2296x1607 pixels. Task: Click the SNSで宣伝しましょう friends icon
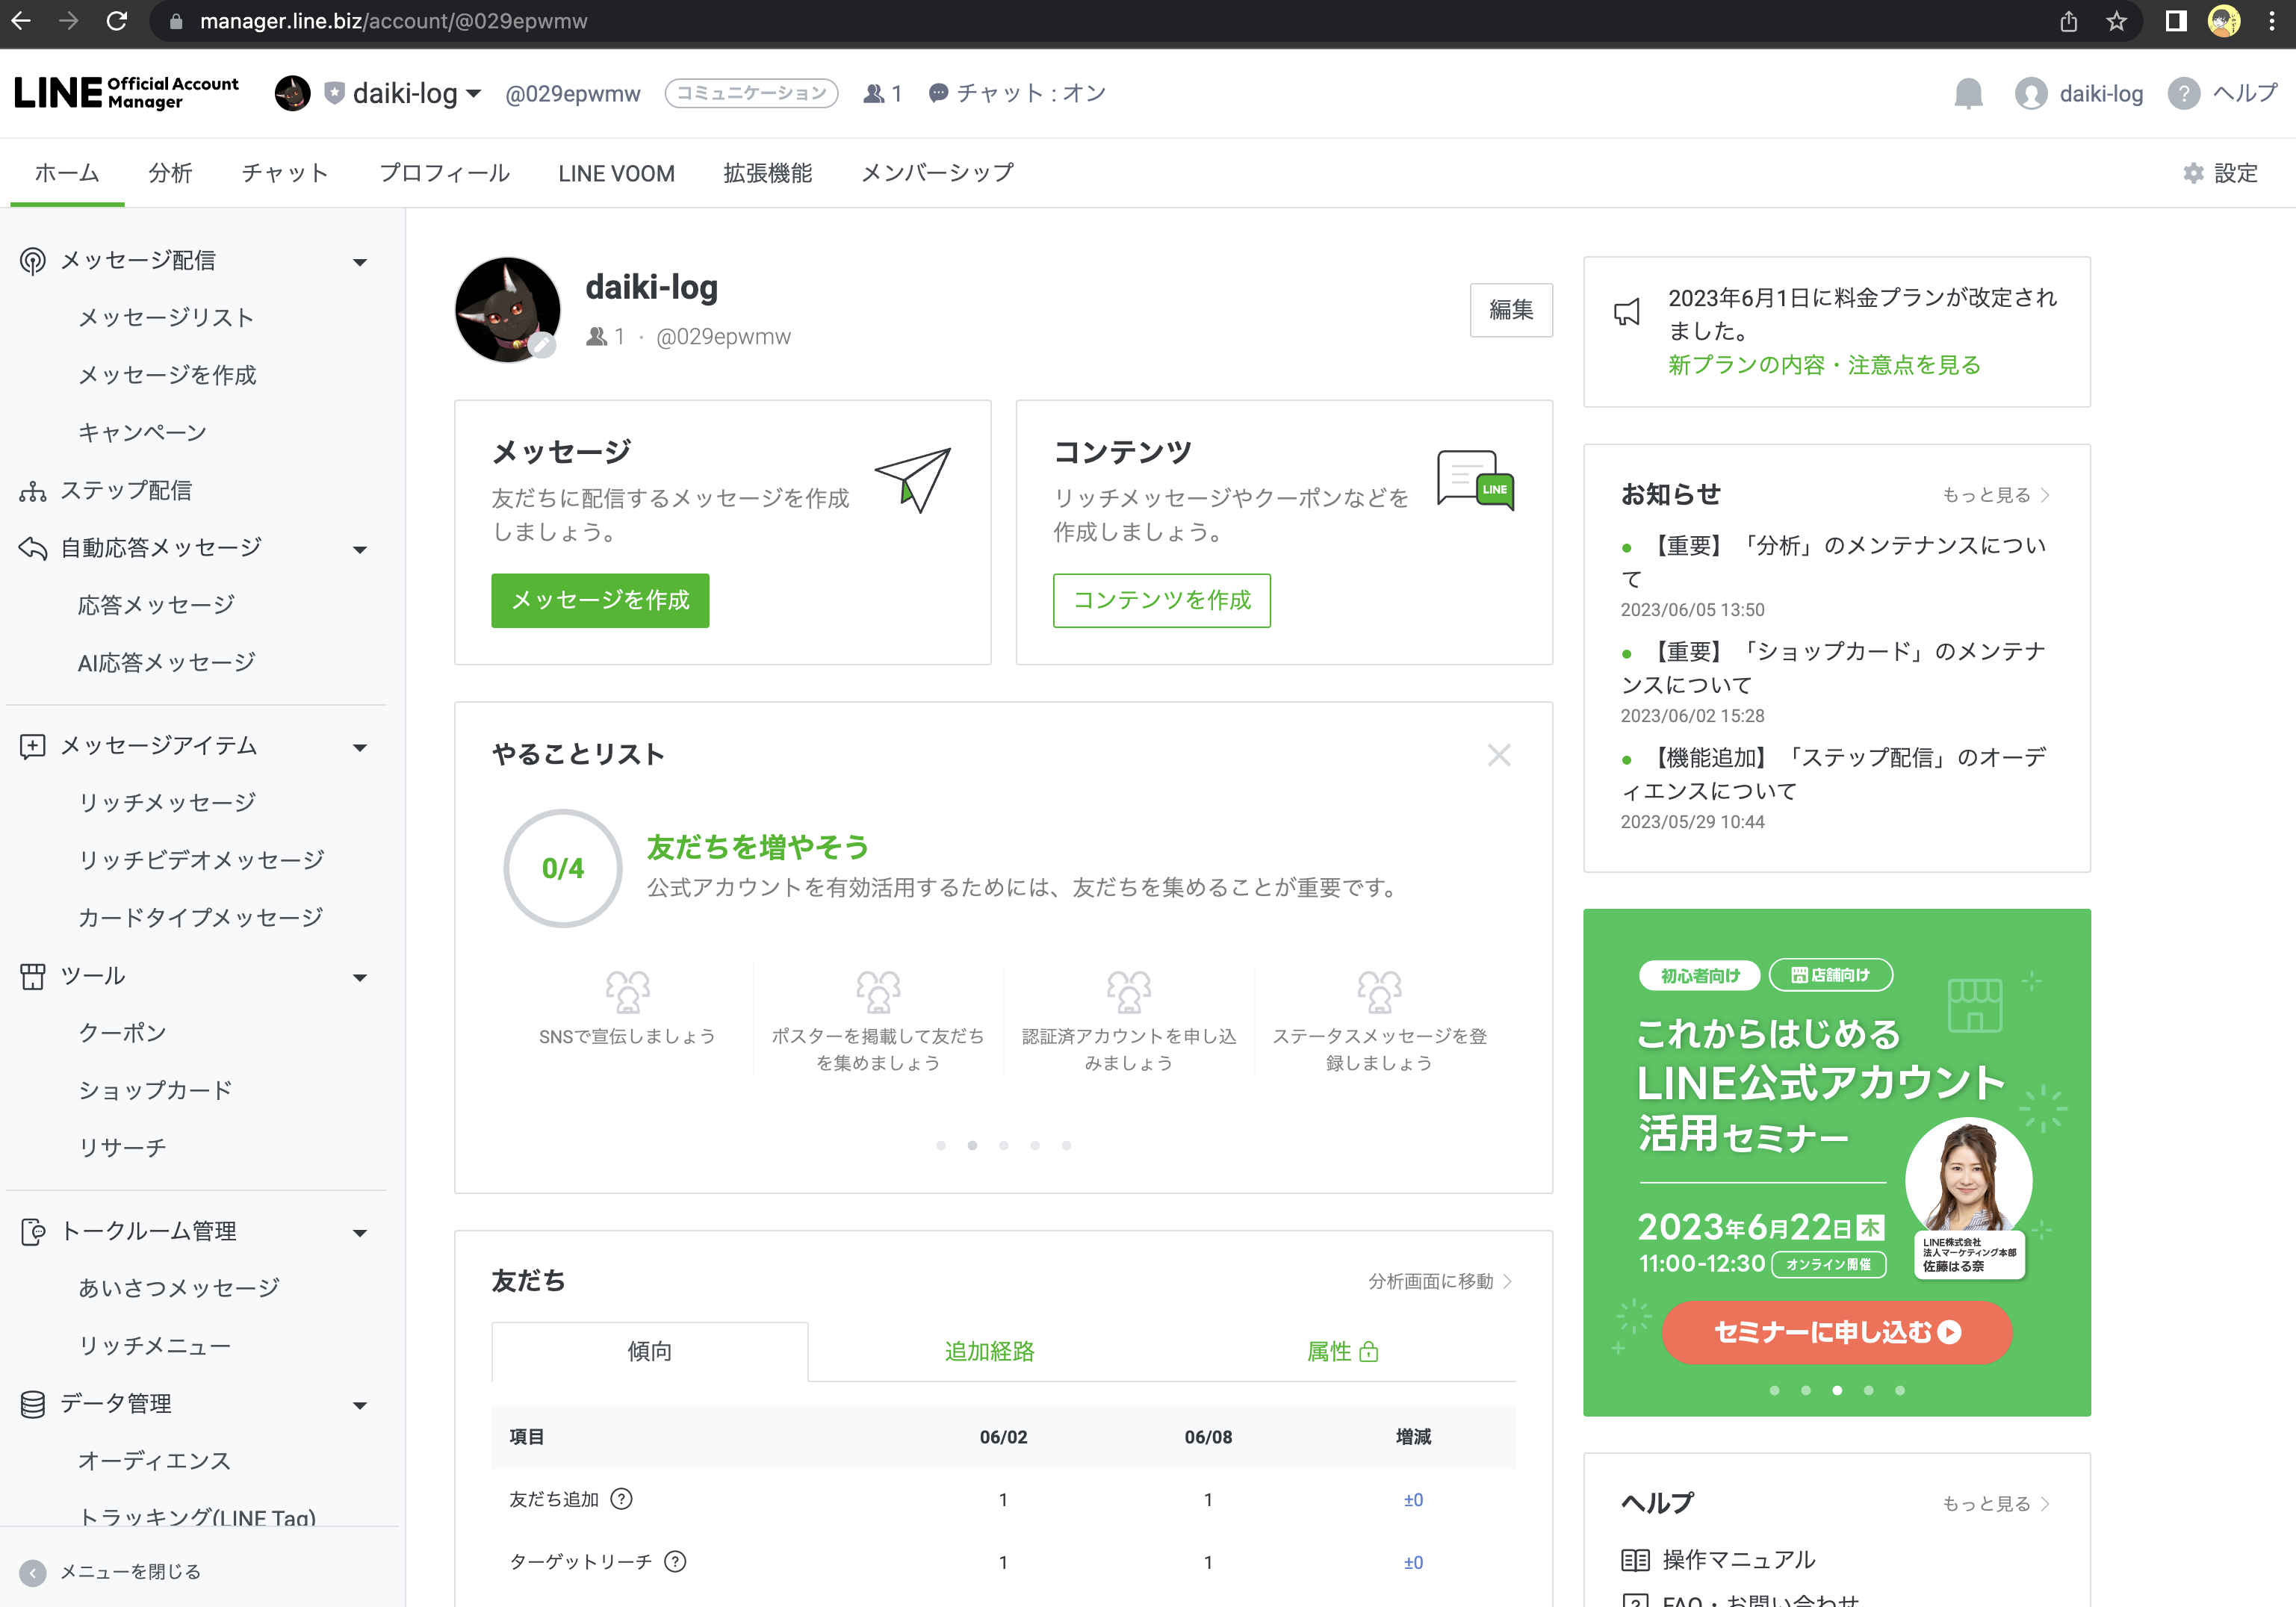627,992
